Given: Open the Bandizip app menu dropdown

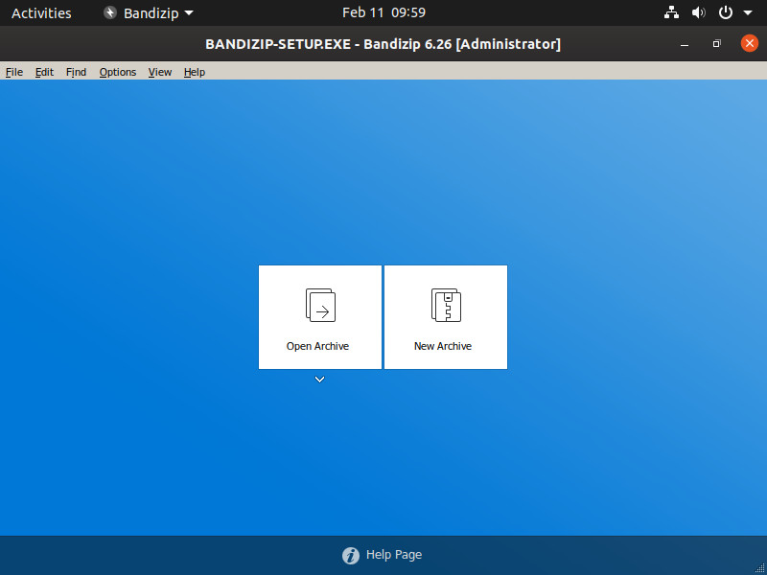Looking at the screenshot, I should point(149,13).
